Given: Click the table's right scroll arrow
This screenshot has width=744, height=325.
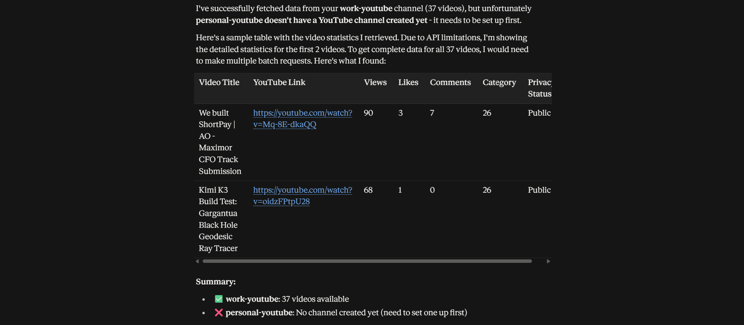Looking at the screenshot, I should [548, 261].
